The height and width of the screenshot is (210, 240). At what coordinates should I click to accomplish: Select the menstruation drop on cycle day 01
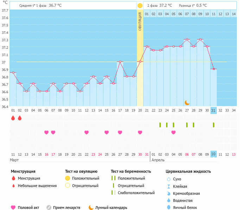[13, 118]
